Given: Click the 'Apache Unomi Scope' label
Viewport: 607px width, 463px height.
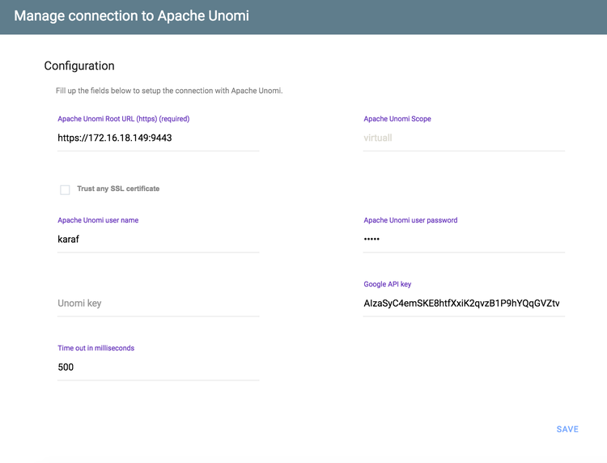Looking at the screenshot, I should pos(397,119).
